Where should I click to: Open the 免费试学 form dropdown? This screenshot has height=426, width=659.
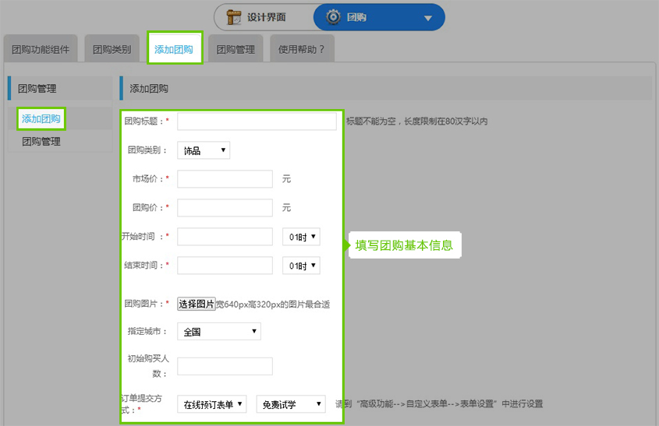click(x=291, y=404)
